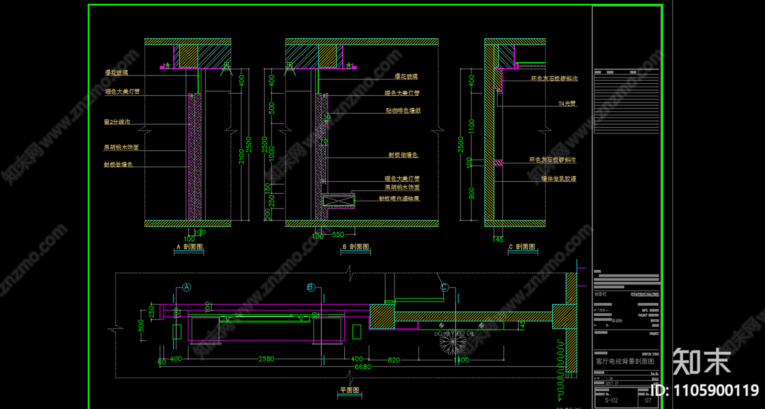The image size is (765, 409).
Task: Select the "B 剖面图" section title
Action: pyautogui.click(x=356, y=247)
